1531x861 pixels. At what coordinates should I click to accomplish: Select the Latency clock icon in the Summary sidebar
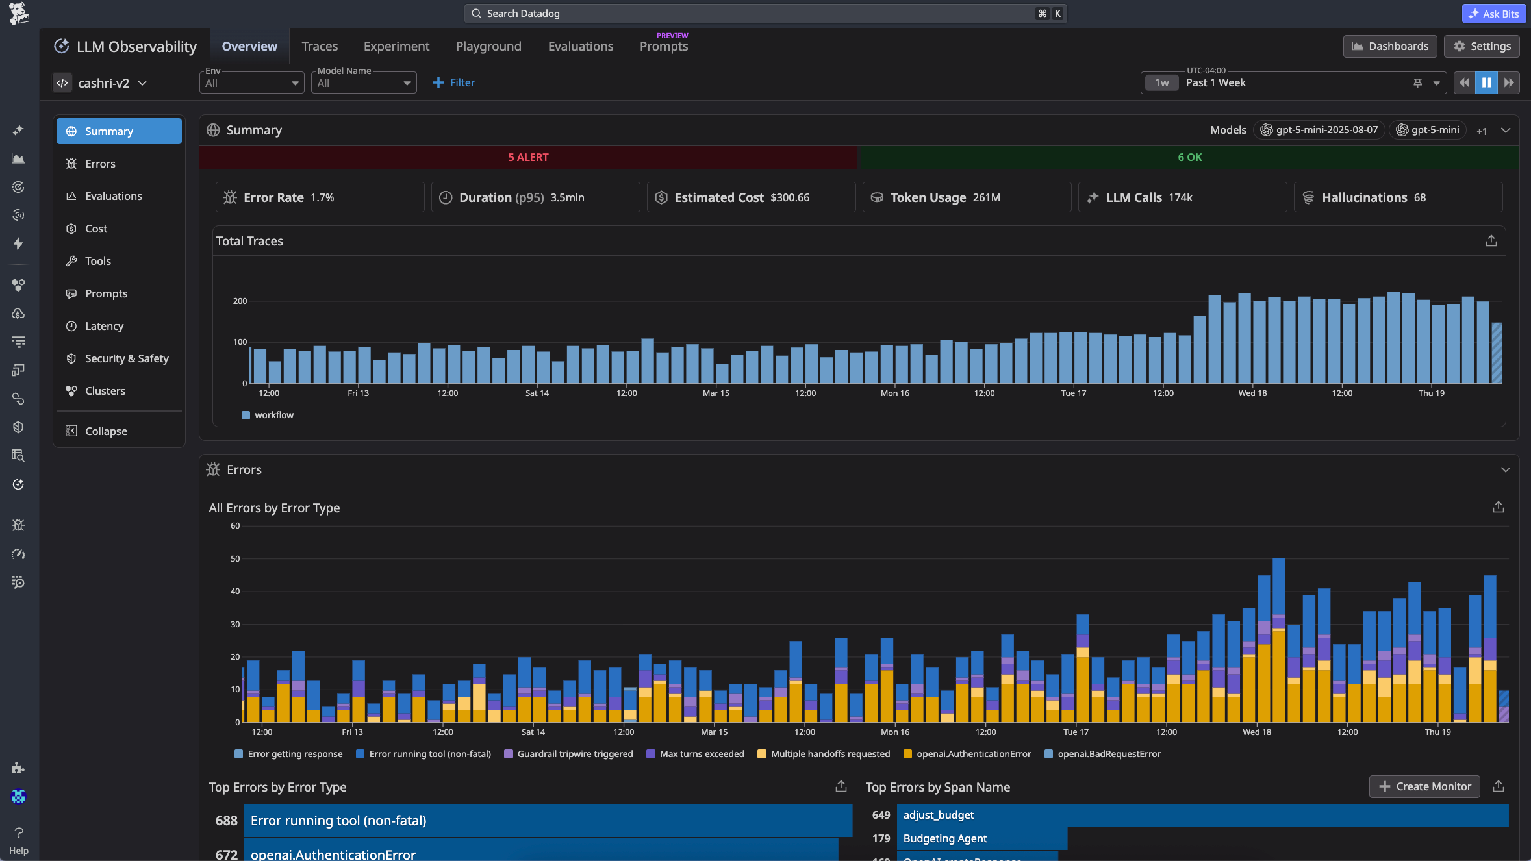[104, 326]
